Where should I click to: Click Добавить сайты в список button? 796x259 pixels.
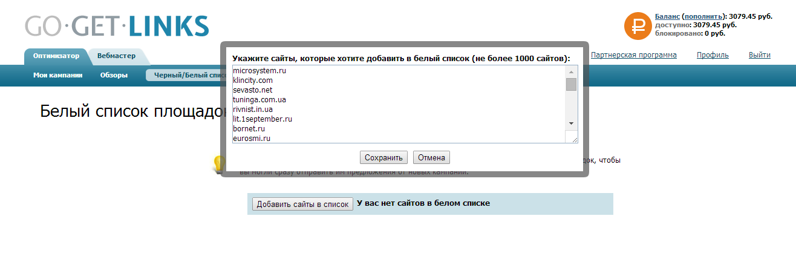point(302,205)
